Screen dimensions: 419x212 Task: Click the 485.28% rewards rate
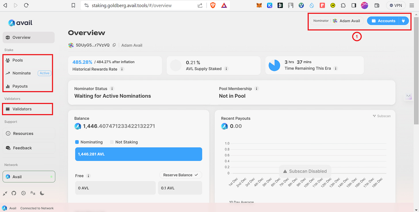(x=82, y=62)
